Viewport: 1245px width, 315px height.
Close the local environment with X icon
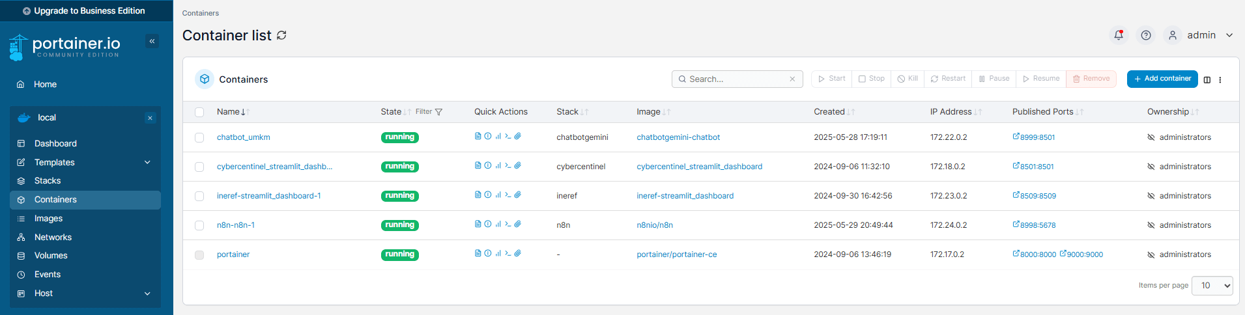tap(150, 118)
